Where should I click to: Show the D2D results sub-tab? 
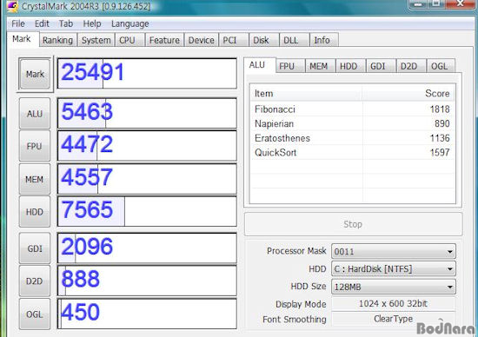coord(411,66)
